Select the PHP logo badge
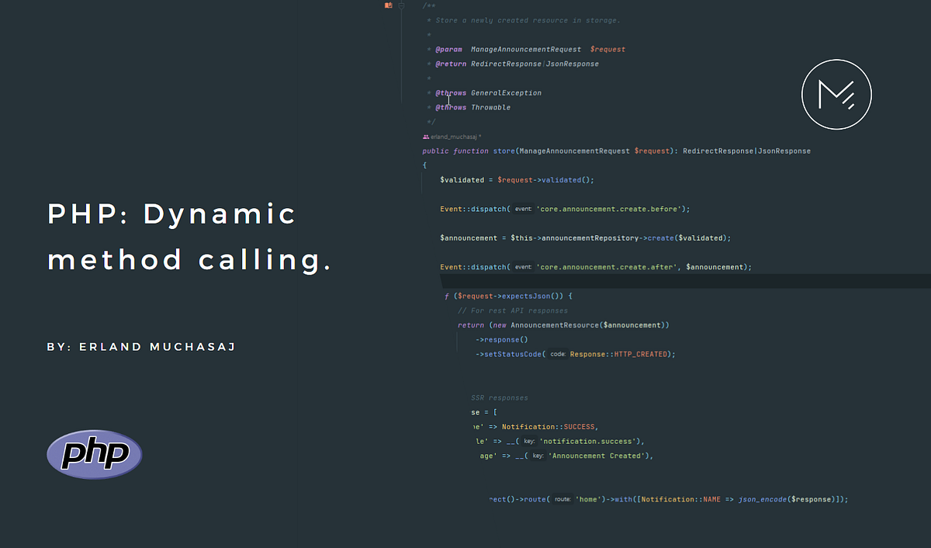 coord(93,454)
